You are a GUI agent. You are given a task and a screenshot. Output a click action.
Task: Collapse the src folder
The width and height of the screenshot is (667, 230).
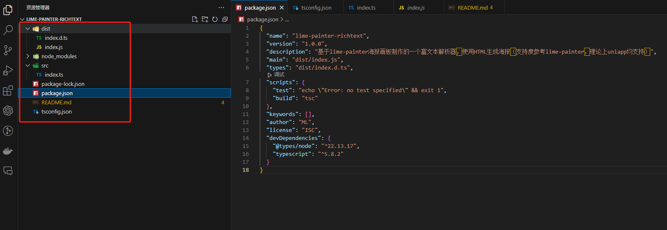tap(28, 65)
